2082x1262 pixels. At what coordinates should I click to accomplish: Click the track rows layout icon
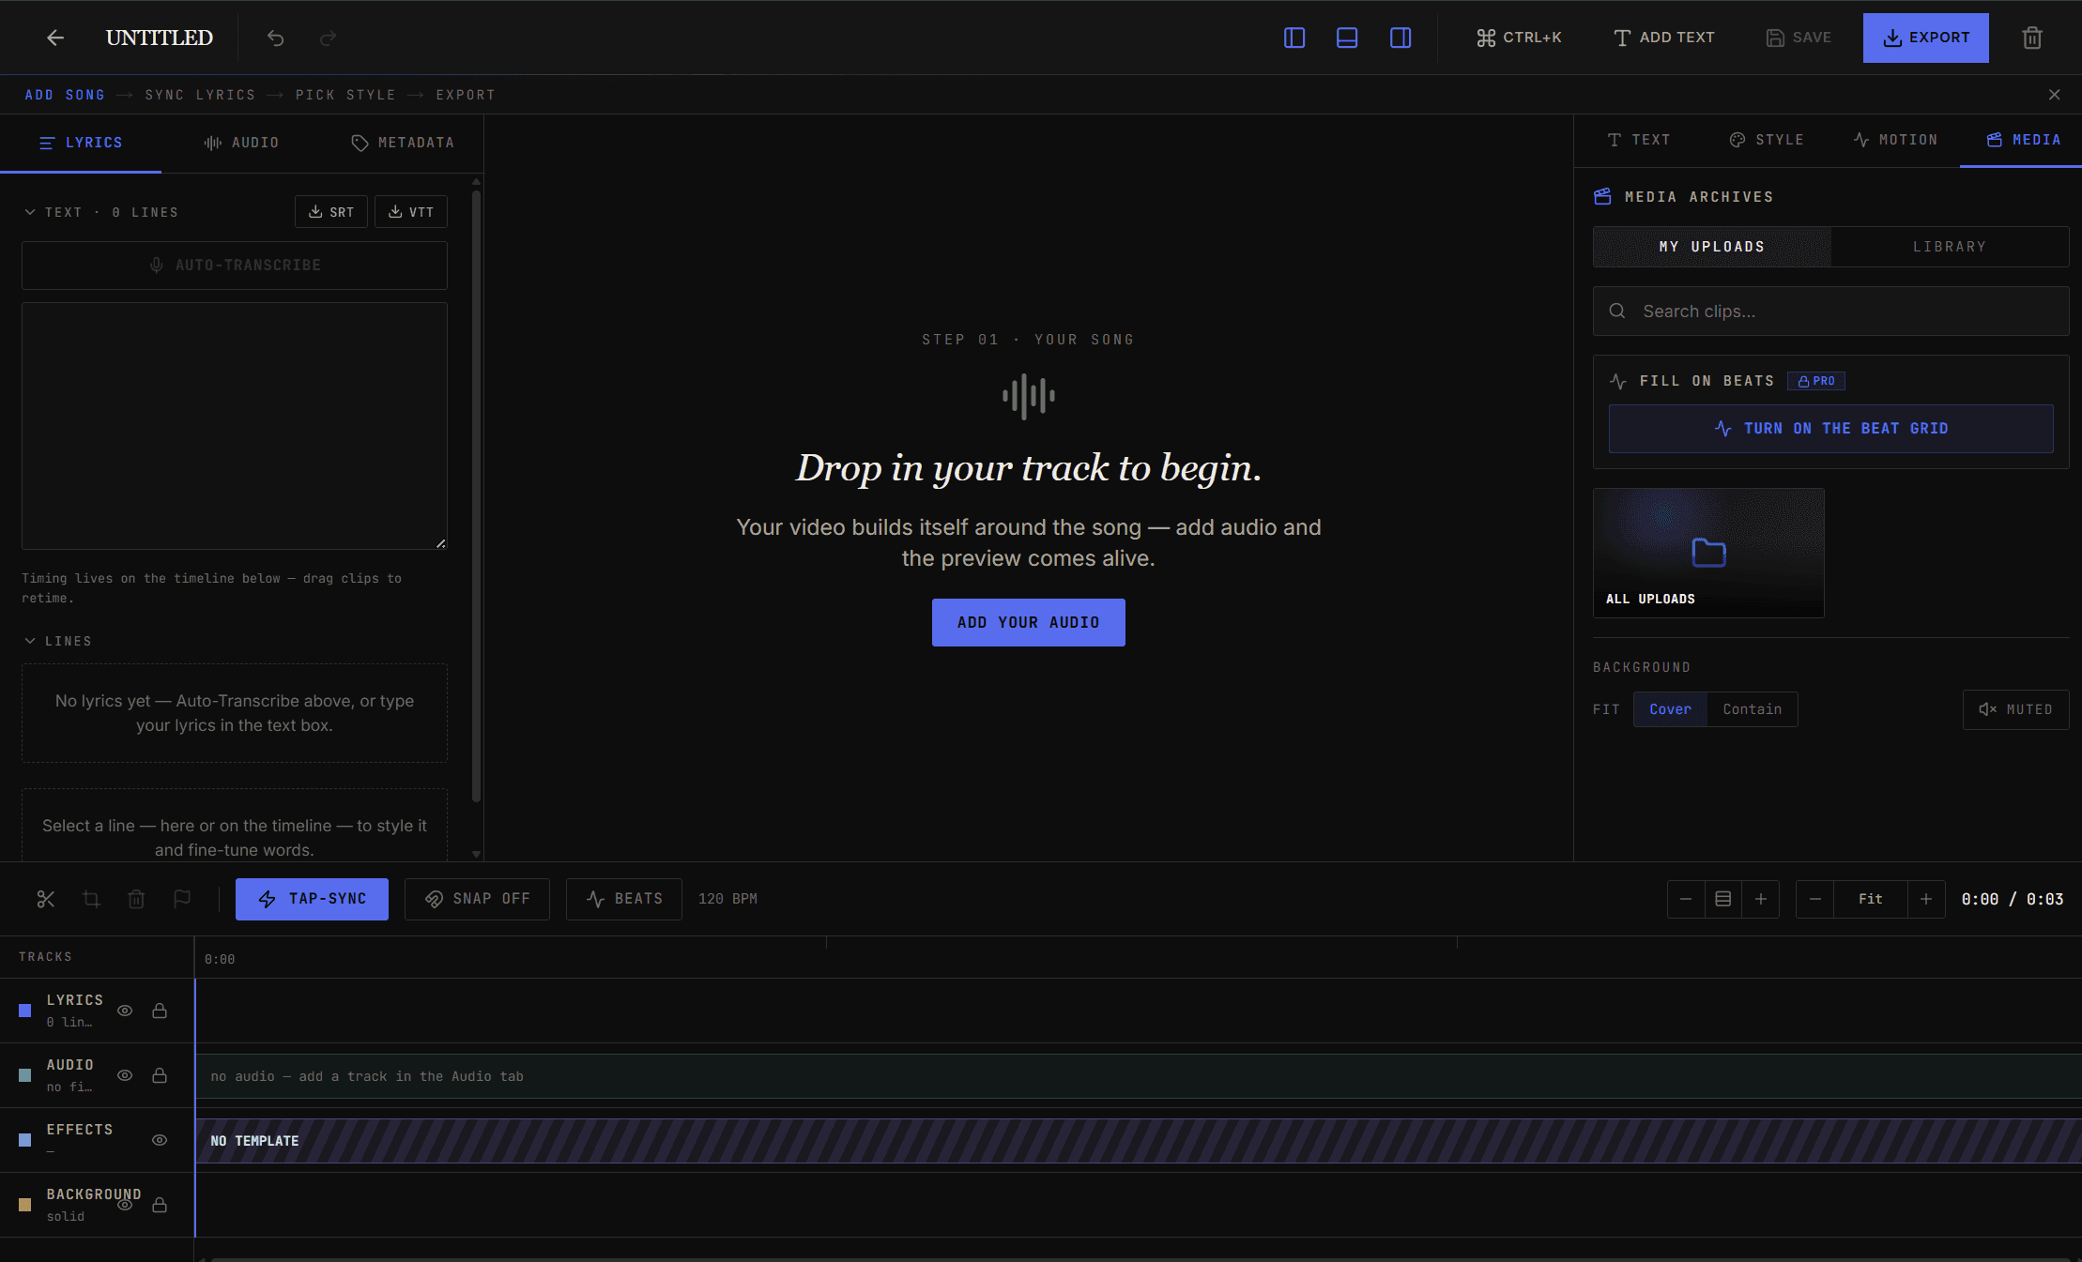[x=1723, y=899]
